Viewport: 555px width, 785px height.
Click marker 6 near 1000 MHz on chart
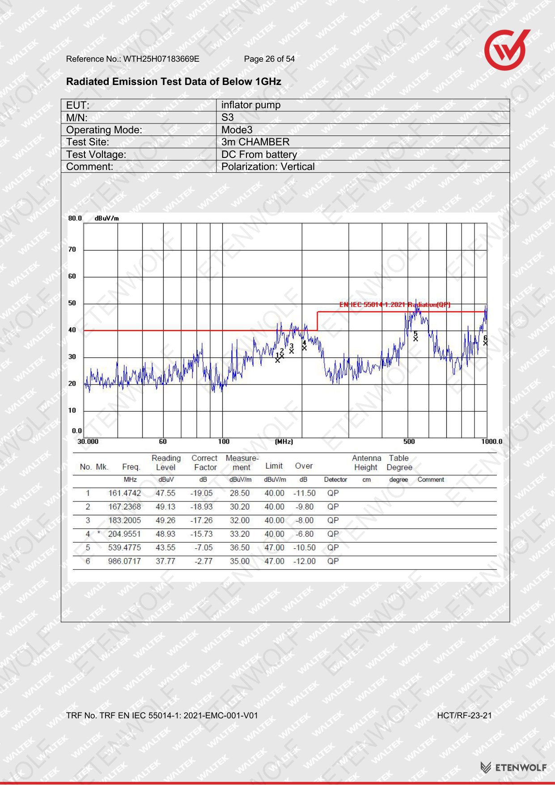pos(486,341)
